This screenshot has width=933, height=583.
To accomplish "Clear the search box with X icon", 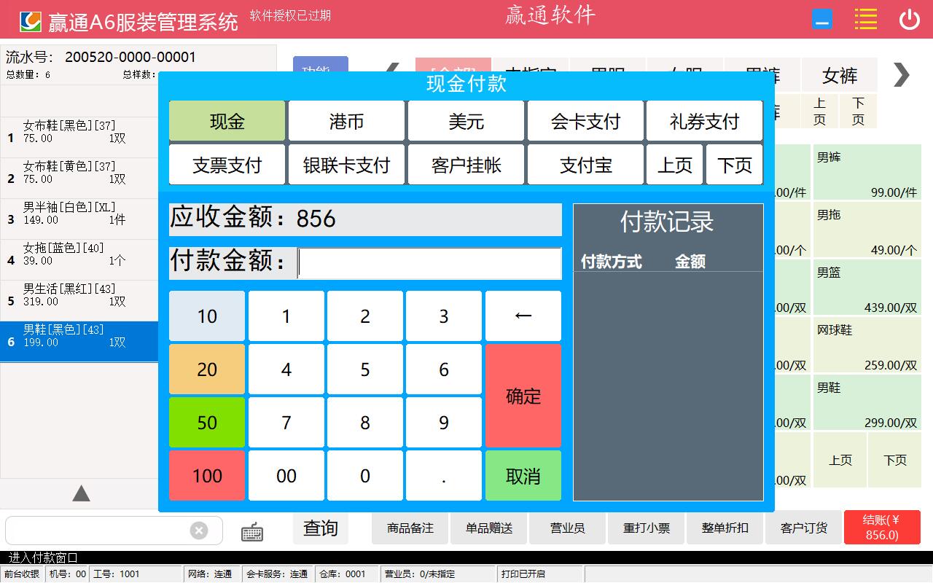I will (x=199, y=531).
